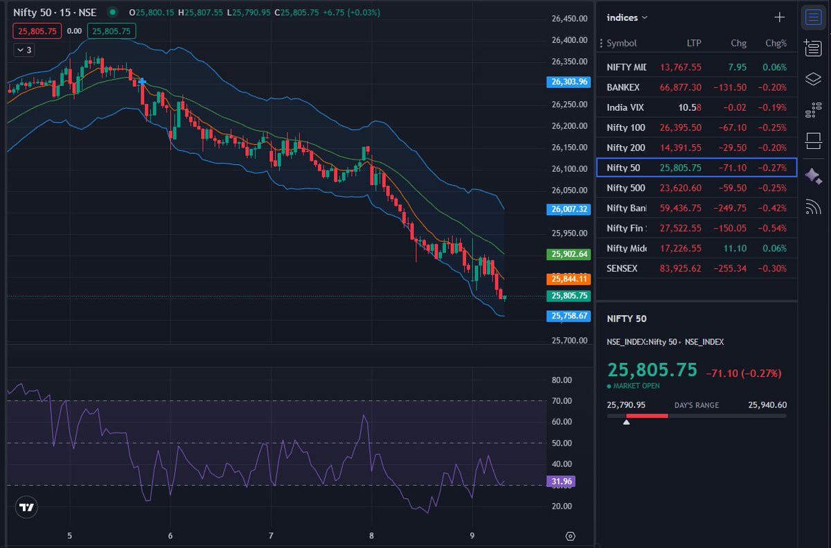831x548 pixels.
Task: Select Nifty Midcap row with 17,226.55
Action: (x=697, y=248)
